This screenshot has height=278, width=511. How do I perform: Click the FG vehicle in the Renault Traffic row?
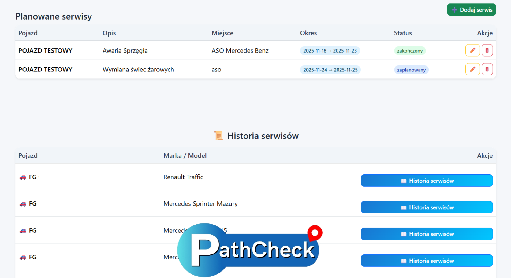[x=32, y=177]
